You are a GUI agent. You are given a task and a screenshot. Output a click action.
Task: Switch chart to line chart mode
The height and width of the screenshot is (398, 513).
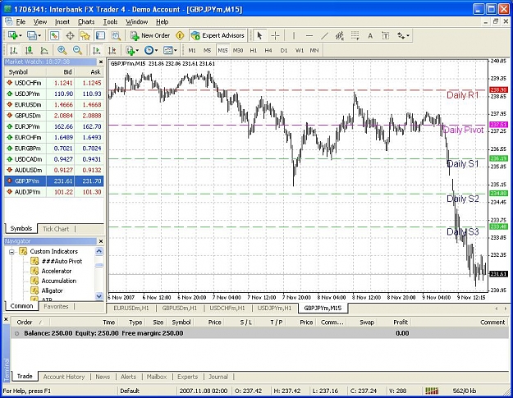point(44,50)
